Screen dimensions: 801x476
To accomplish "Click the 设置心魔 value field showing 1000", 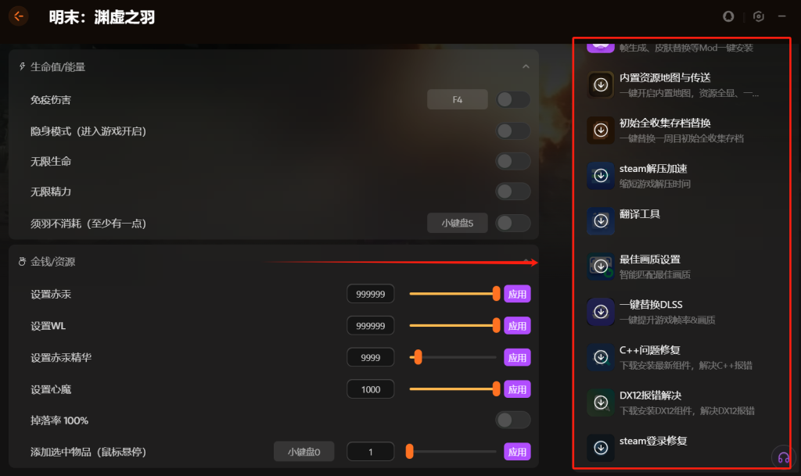I will click(370, 389).
